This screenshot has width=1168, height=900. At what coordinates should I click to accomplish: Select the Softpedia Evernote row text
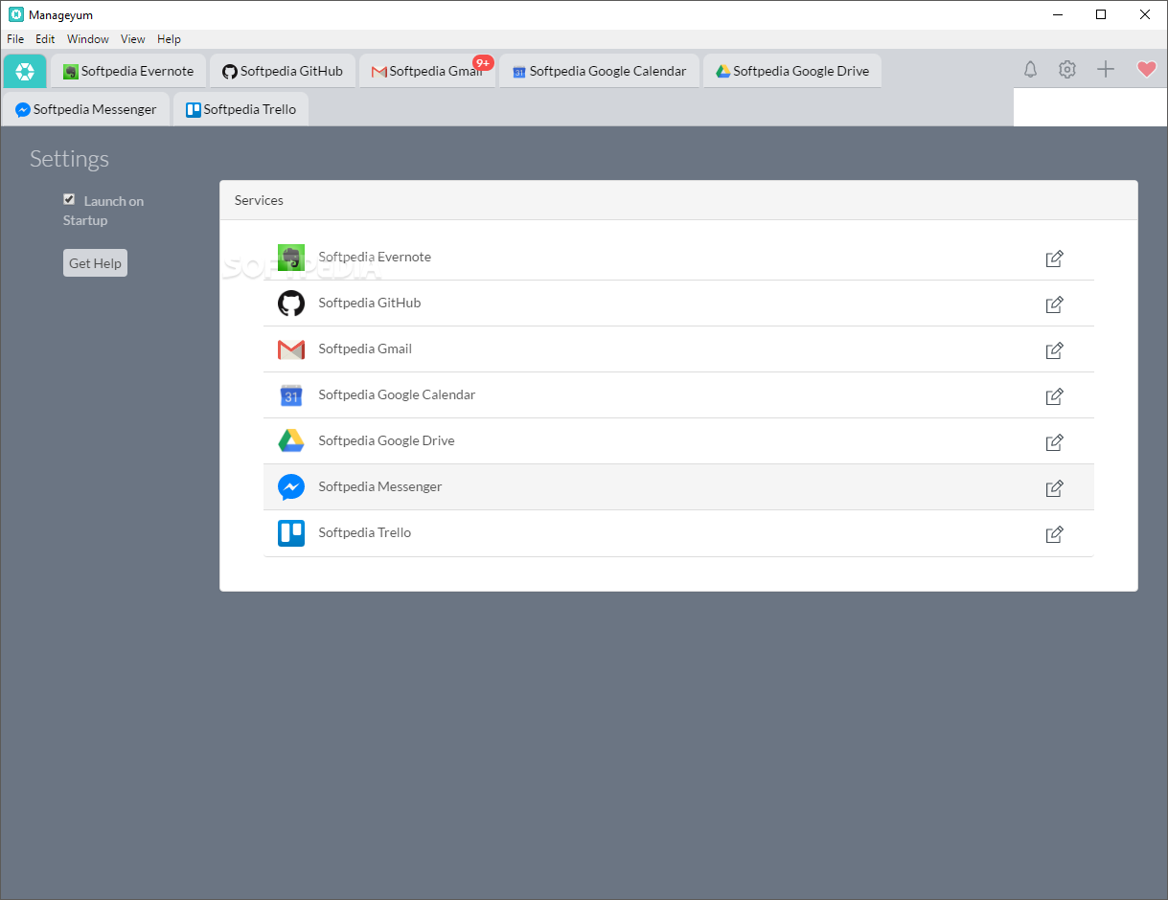tap(375, 257)
